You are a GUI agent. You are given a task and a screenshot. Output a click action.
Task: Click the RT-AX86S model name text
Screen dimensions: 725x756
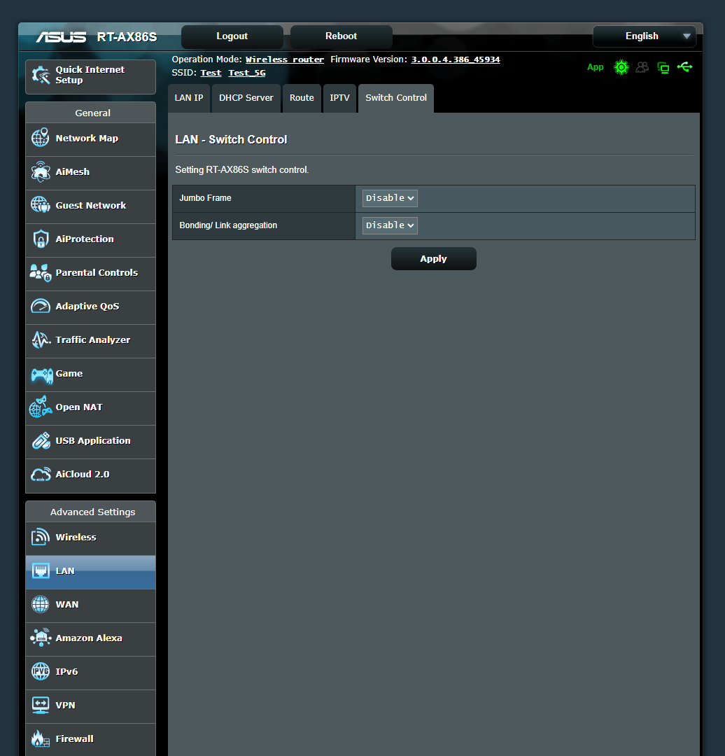click(127, 37)
